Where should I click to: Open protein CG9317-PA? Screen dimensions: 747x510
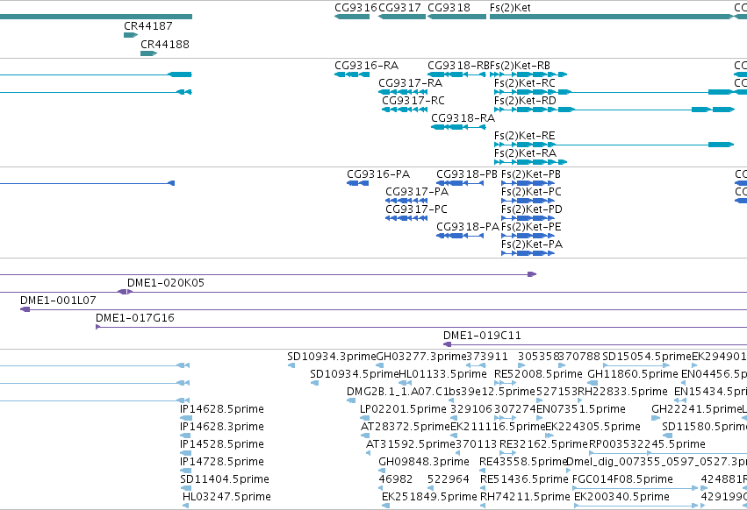pyautogui.click(x=406, y=201)
